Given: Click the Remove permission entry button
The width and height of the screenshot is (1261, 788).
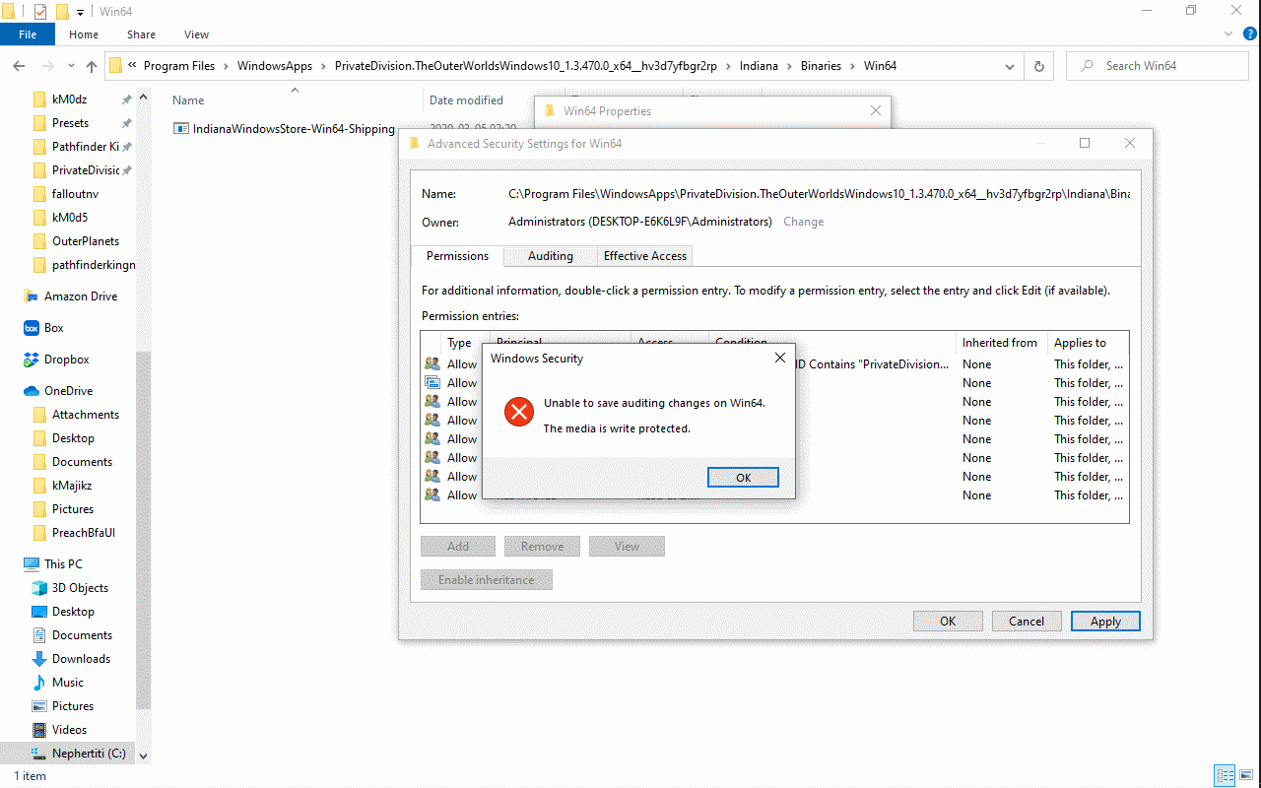Looking at the screenshot, I should (543, 547).
